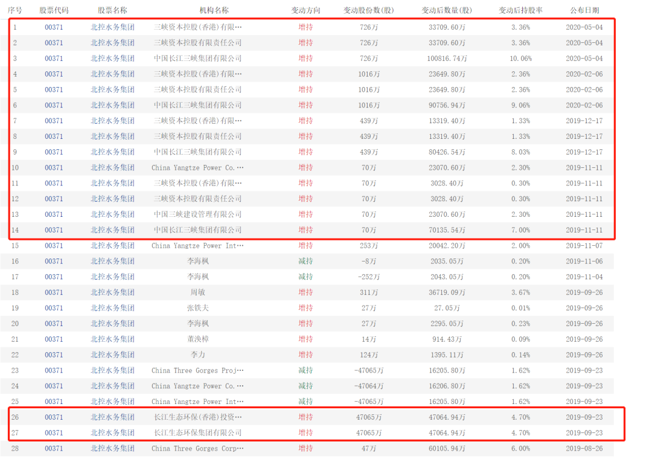Select China Three Gorges Proj in row 23

[x=198, y=370]
